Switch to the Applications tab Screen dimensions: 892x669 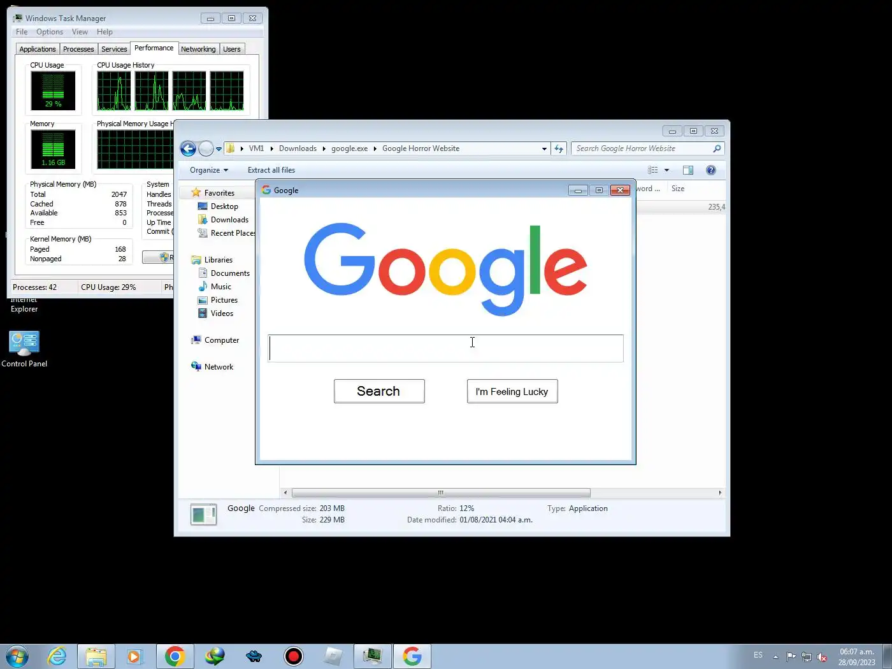[38, 49]
